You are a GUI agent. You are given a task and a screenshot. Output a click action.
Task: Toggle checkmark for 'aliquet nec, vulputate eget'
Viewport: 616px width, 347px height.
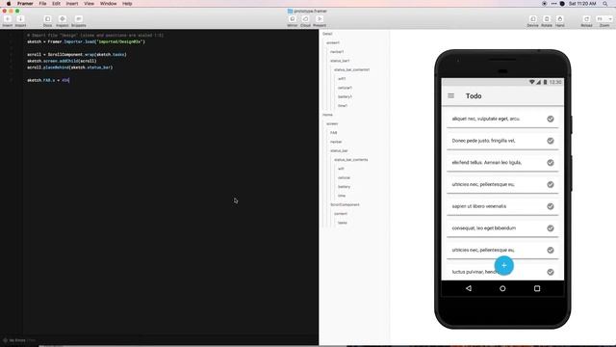pos(551,119)
